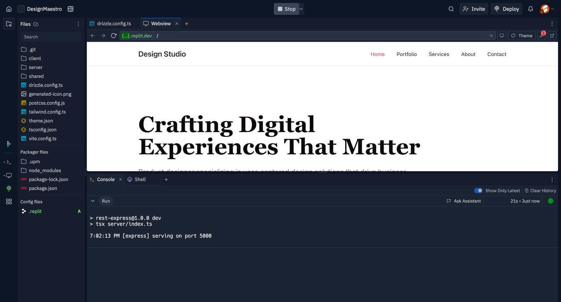Image resolution: width=561 pixels, height=302 pixels.
Task: Click the webview URL path field
Action: pos(321,36)
